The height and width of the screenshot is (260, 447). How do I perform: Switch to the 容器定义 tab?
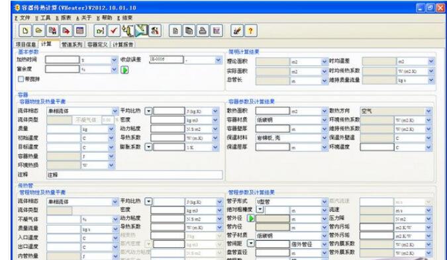coord(97,44)
